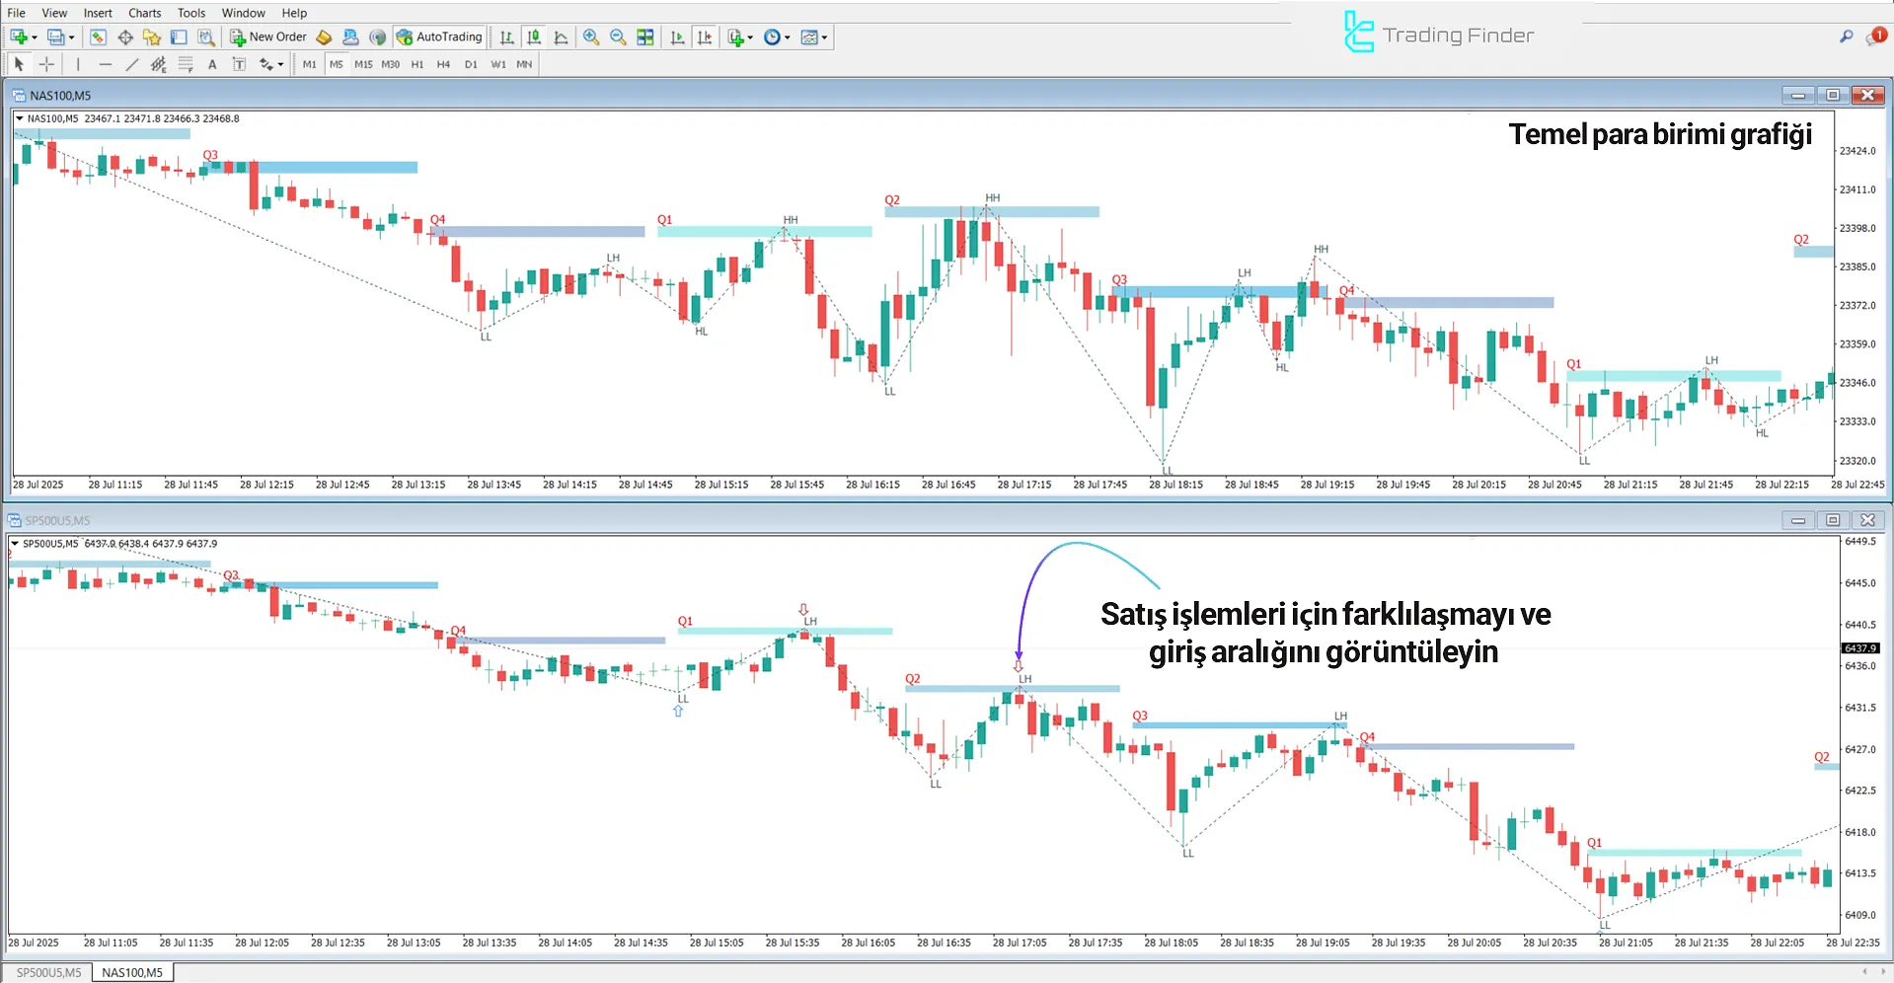Select the Fibonacci retracement tool

point(185,64)
